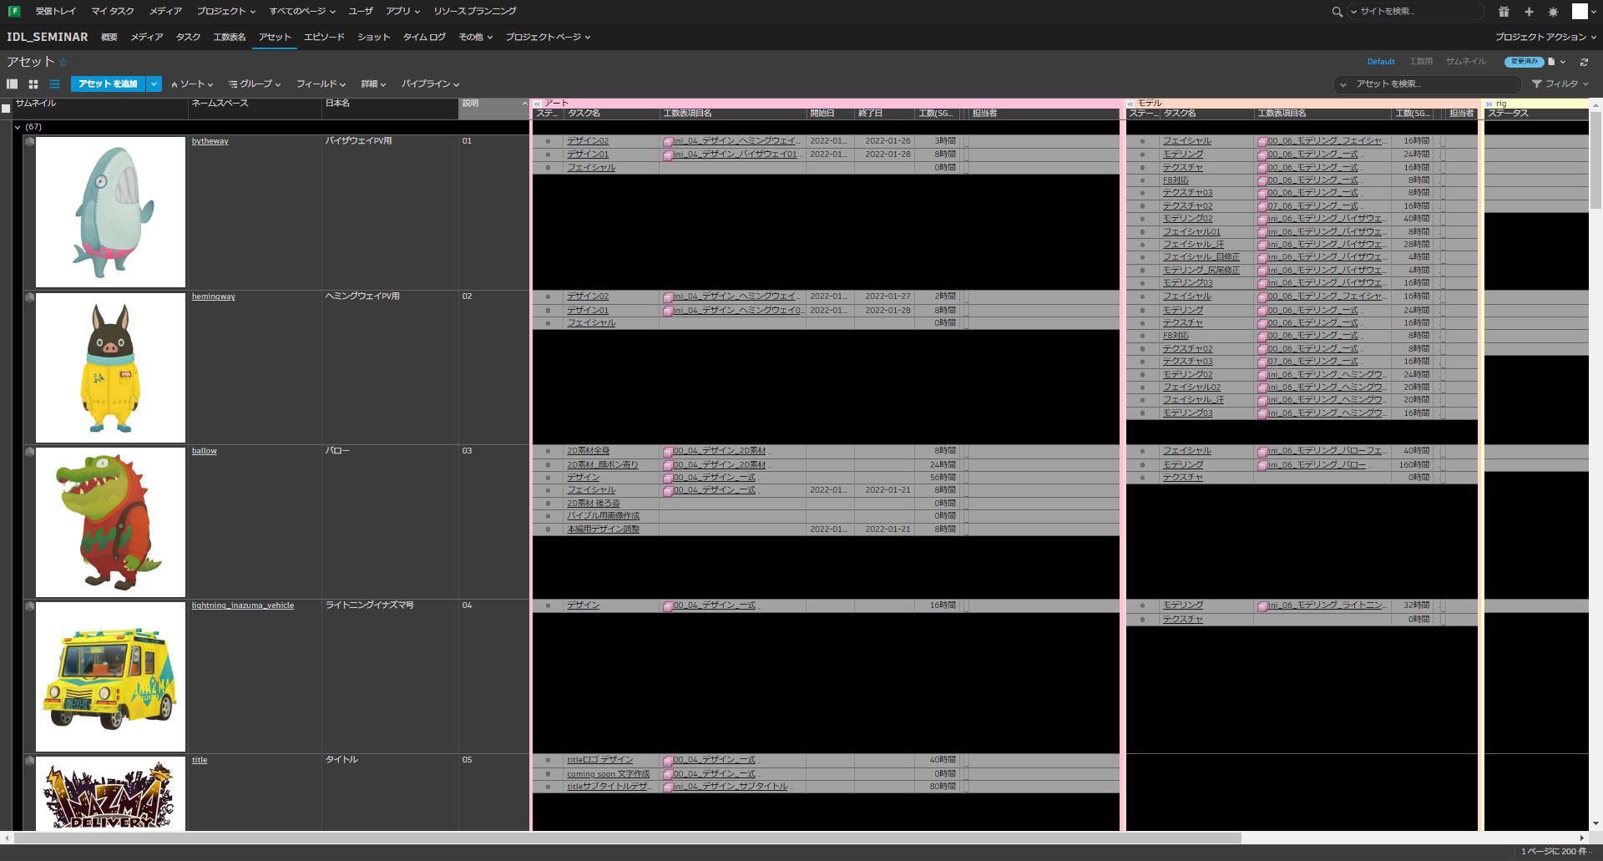Open the ShotGrid home logo icon
Image resolution: width=1603 pixels, height=861 pixels.
pos(14,11)
